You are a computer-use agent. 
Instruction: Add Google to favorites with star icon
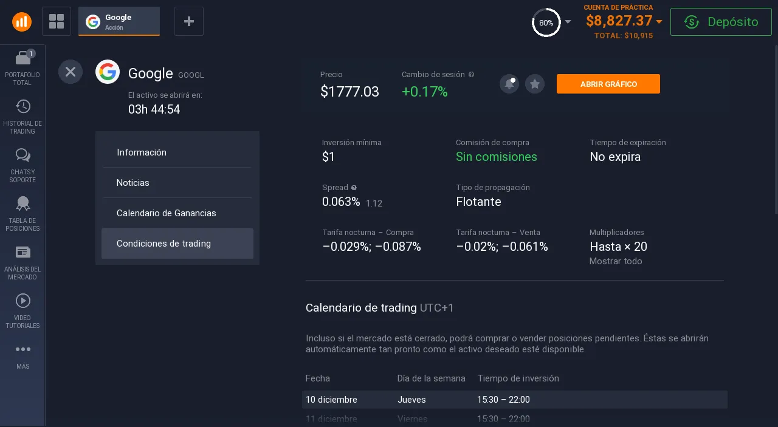535,84
